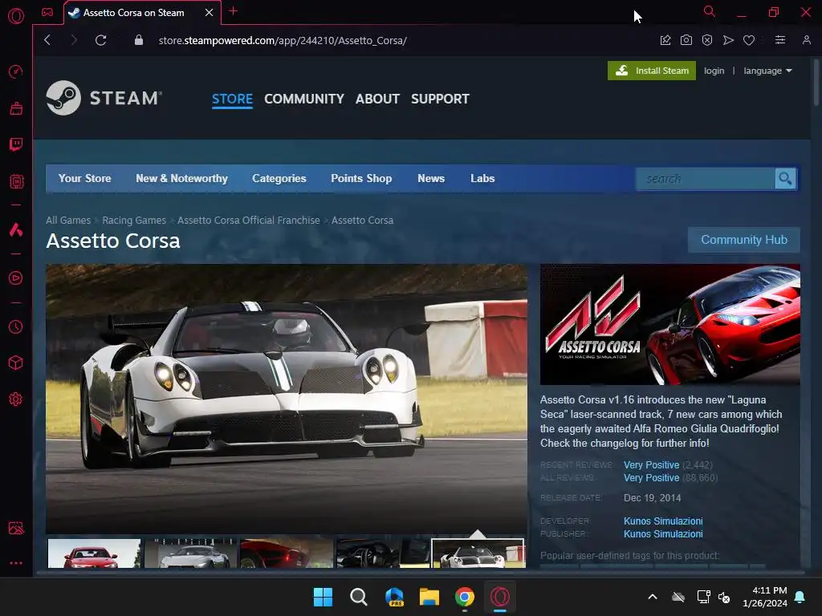Open the Community Hub button
This screenshot has width=822, height=616.
[x=744, y=240]
